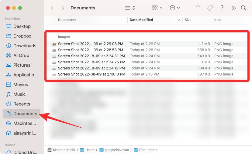
Task: Click the Share toolbar icon
Action: 198,8
